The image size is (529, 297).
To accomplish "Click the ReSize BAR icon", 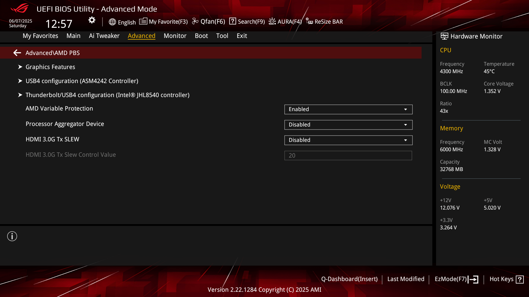I will click(x=309, y=21).
